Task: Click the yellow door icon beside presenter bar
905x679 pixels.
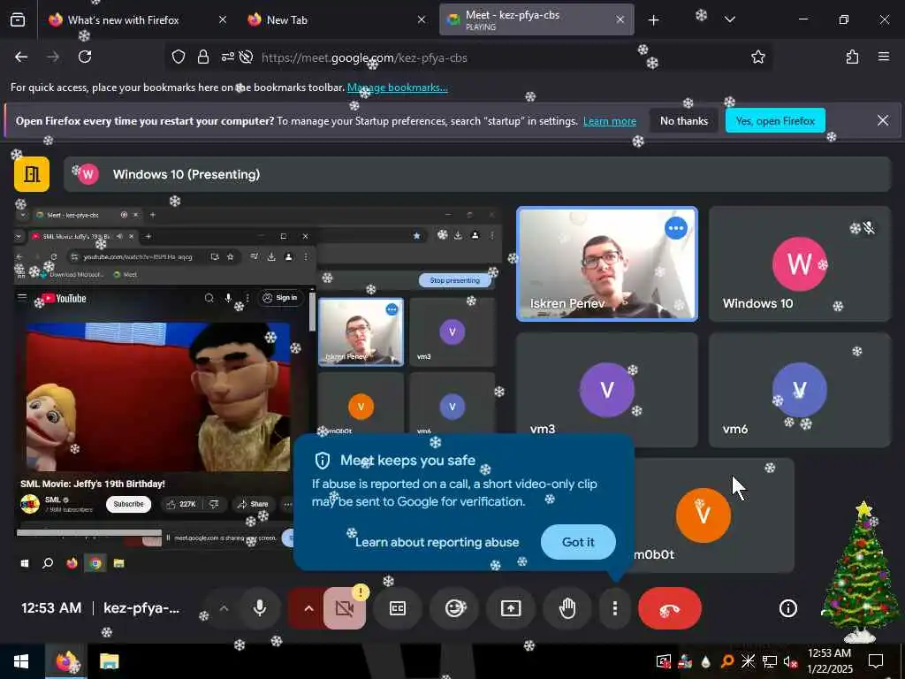Action: point(32,174)
